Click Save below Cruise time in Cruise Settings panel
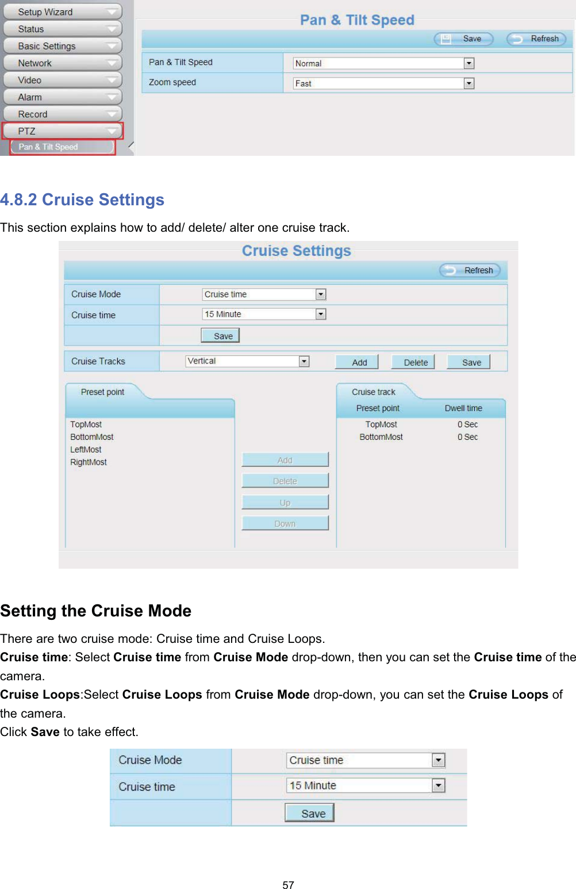576x889 pixels. click(x=220, y=336)
